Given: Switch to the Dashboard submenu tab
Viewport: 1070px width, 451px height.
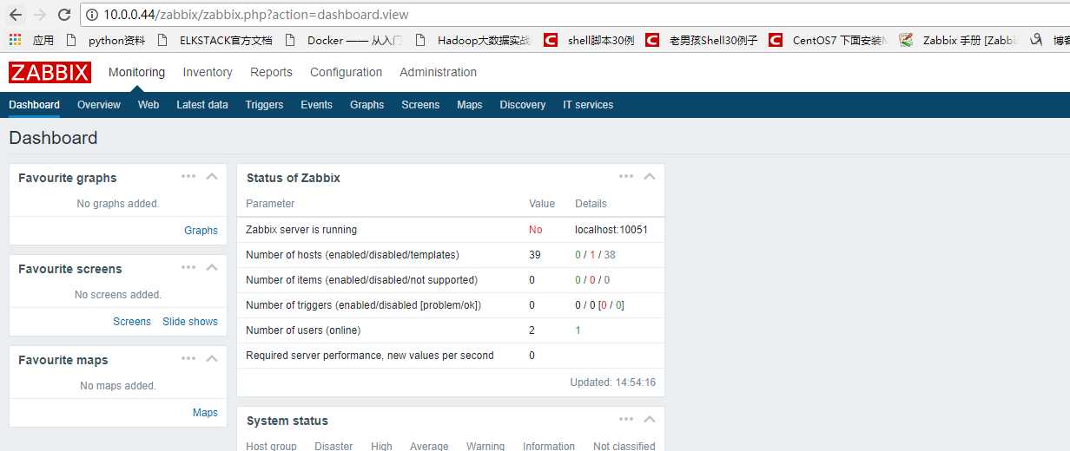Looking at the screenshot, I should (x=34, y=105).
